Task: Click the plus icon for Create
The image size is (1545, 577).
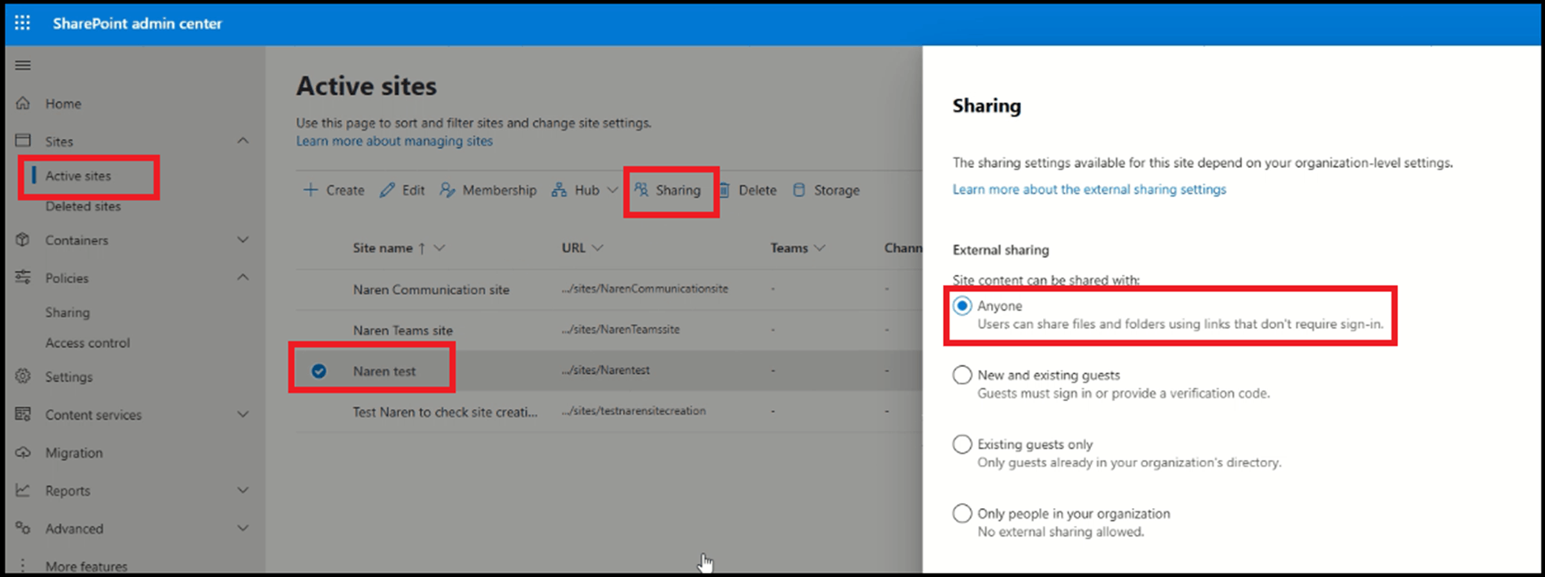Action: coord(310,190)
